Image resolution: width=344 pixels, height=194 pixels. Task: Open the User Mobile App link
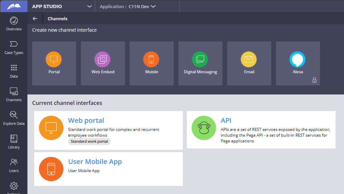[95, 162]
